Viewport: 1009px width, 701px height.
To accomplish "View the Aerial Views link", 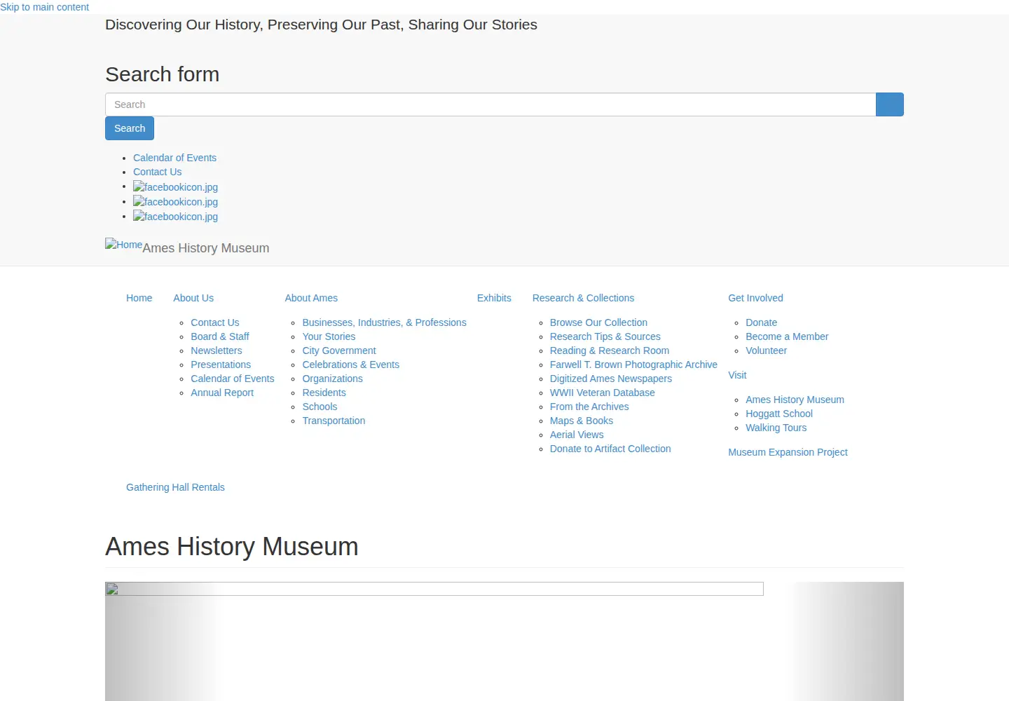I will (577, 435).
